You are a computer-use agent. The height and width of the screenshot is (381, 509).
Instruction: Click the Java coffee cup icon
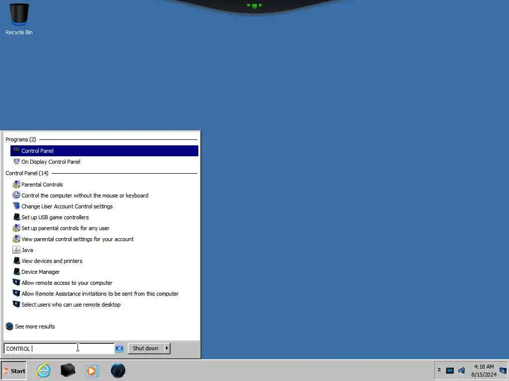tap(16, 250)
